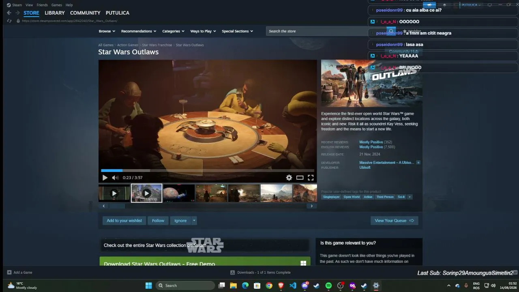Viewport: 519px width, 292px height.
Task: Select the planet and spaceship screenshot thumbnail
Action: pyautogui.click(x=179, y=193)
